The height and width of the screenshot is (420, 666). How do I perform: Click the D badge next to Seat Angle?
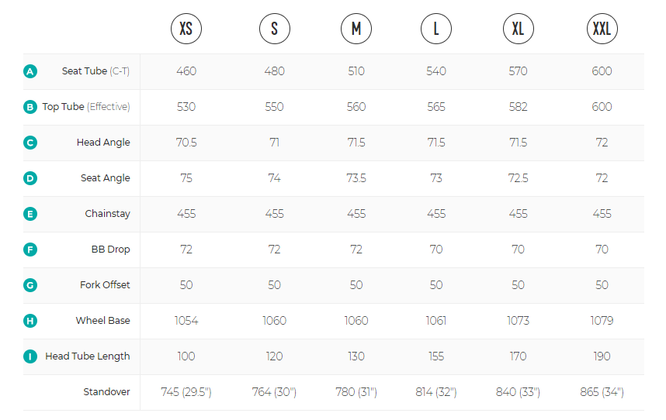coord(30,178)
